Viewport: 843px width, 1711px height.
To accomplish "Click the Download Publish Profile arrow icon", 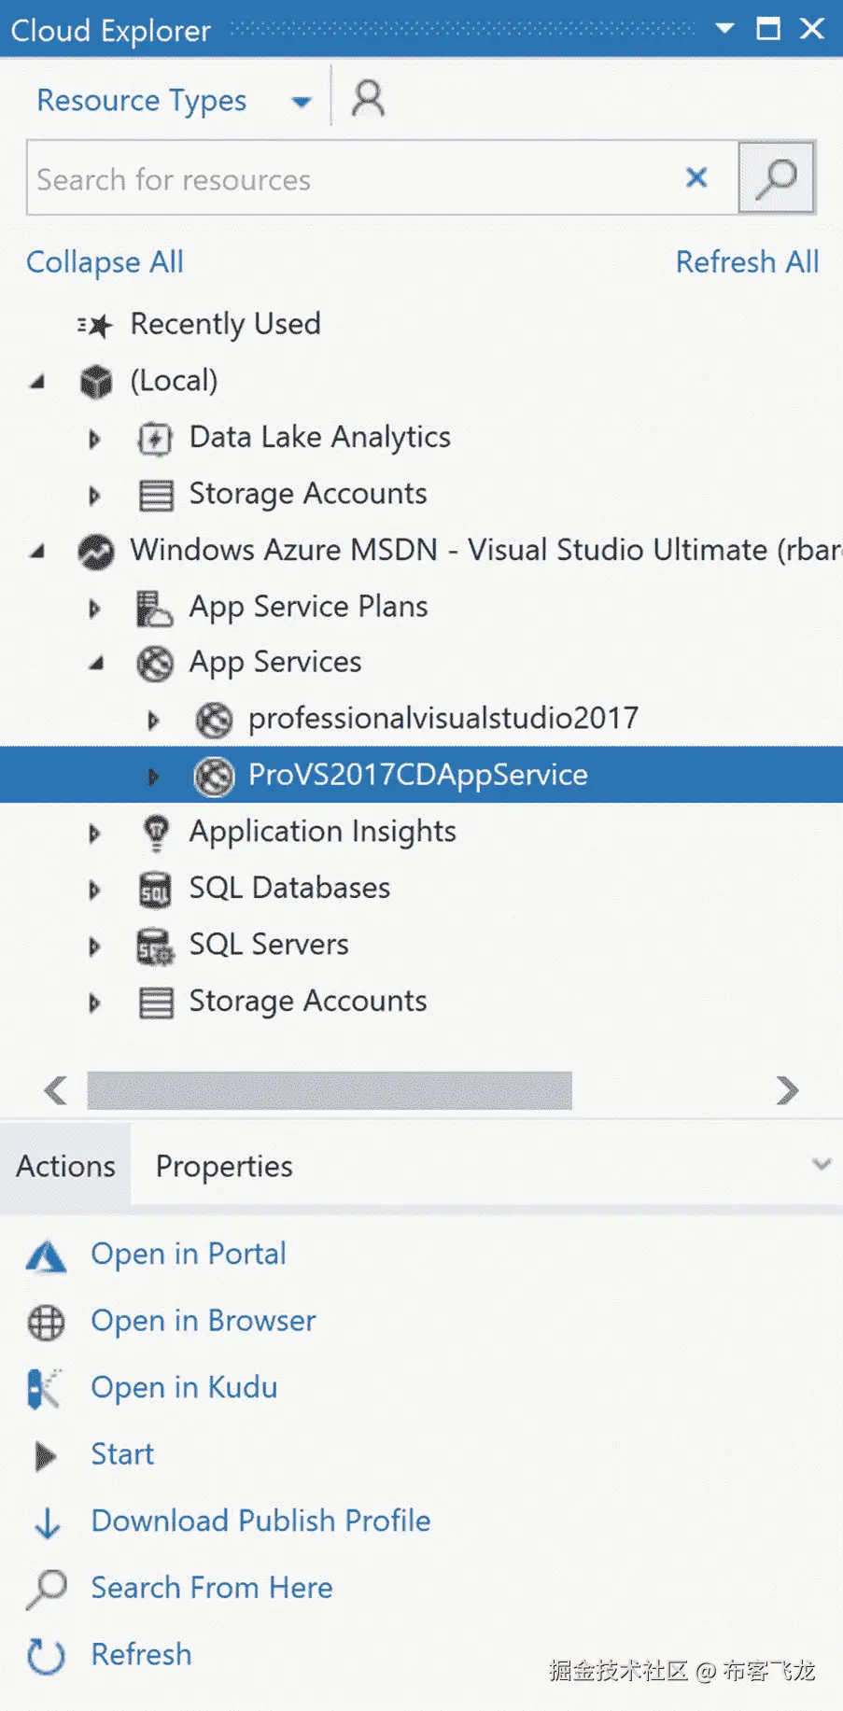I will coord(47,1522).
